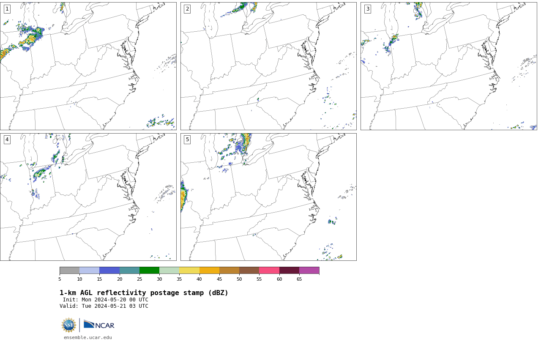541x342 pixels.
Task: Click the dark green 25-30 dBZ swatch
Action: coord(149,271)
